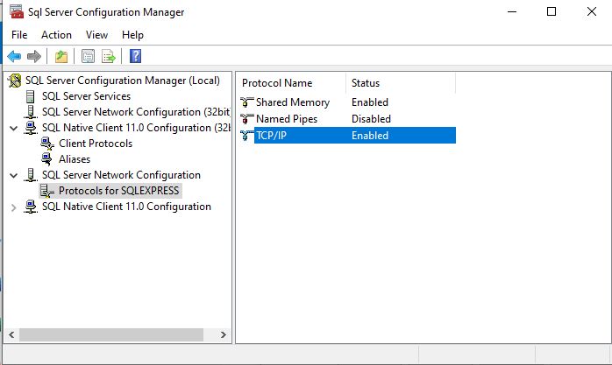
Task: Click the Properties toolbar icon
Action: coord(88,57)
